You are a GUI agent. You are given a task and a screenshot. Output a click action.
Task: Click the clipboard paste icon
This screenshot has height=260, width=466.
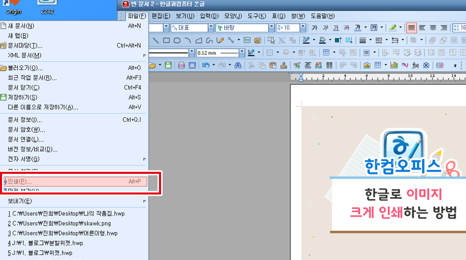tap(273, 65)
